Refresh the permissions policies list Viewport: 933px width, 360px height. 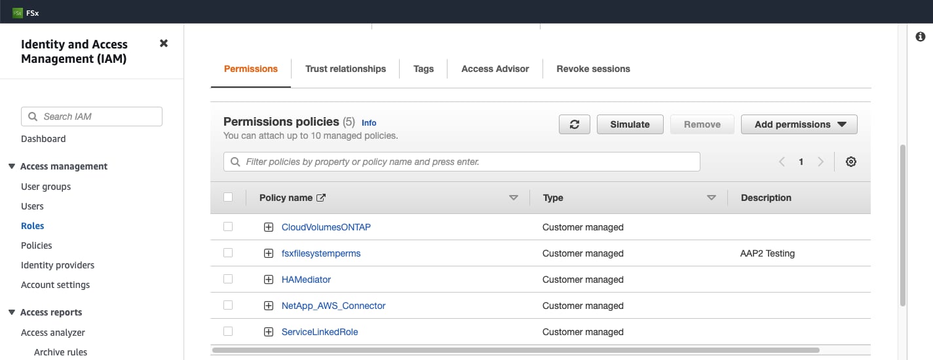[575, 124]
